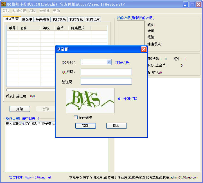This screenshot has height=183, width=203.
Task: Open the 刷草 menu
Action: point(33,11)
